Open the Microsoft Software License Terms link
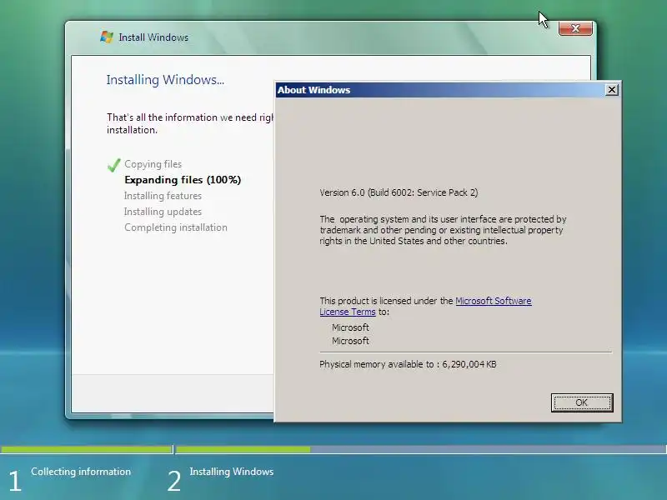This screenshot has width=667, height=500. pyautogui.click(x=493, y=301)
